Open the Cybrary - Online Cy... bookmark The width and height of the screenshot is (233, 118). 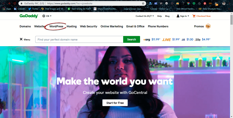[159, 9]
